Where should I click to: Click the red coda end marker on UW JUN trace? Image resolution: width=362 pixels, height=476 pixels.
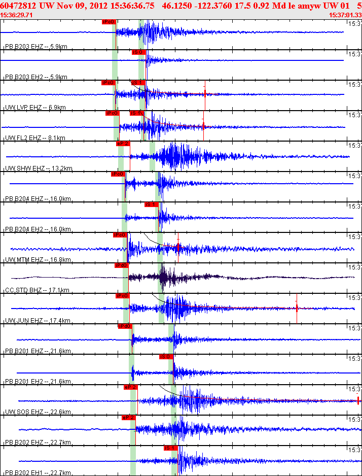(x=297, y=309)
